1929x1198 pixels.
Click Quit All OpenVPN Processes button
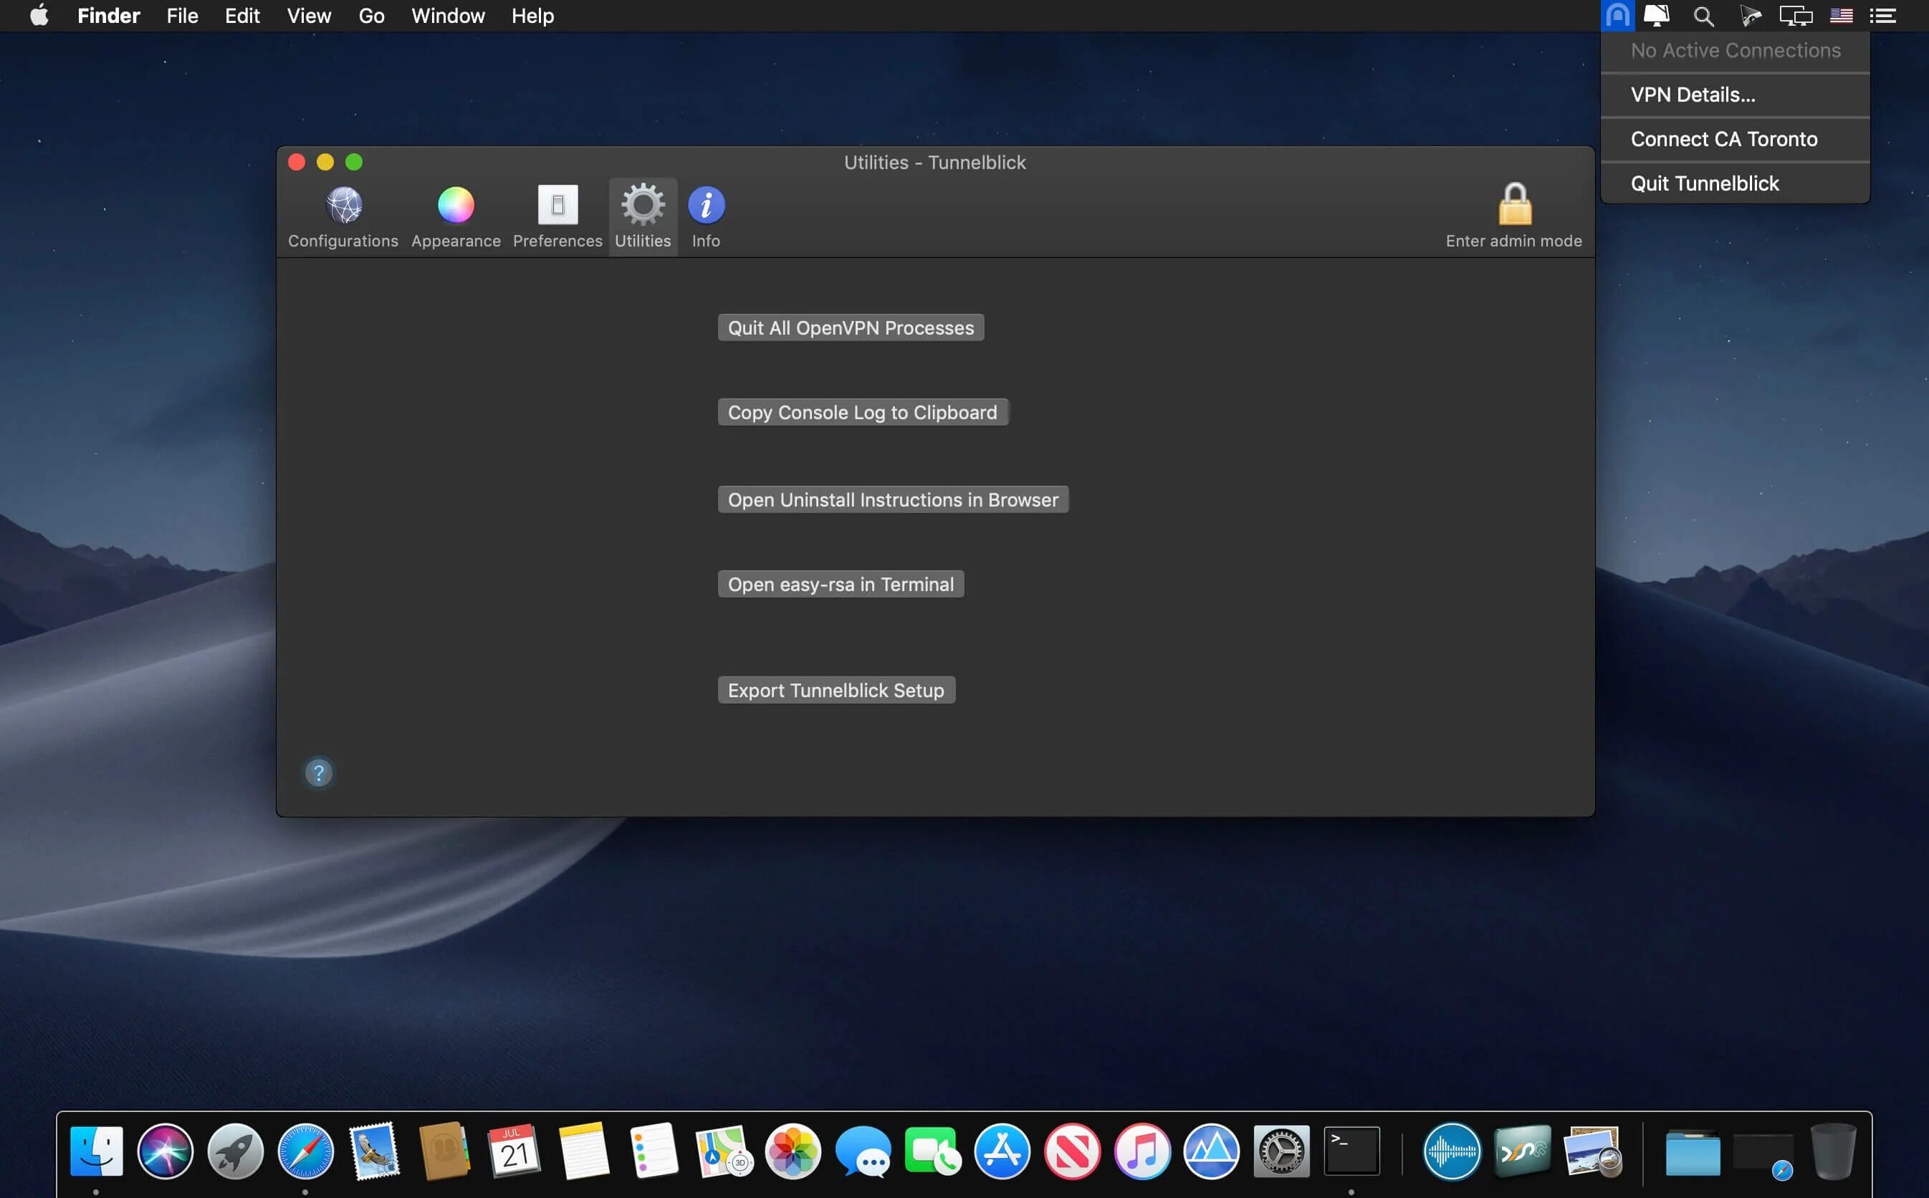click(851, 328)
